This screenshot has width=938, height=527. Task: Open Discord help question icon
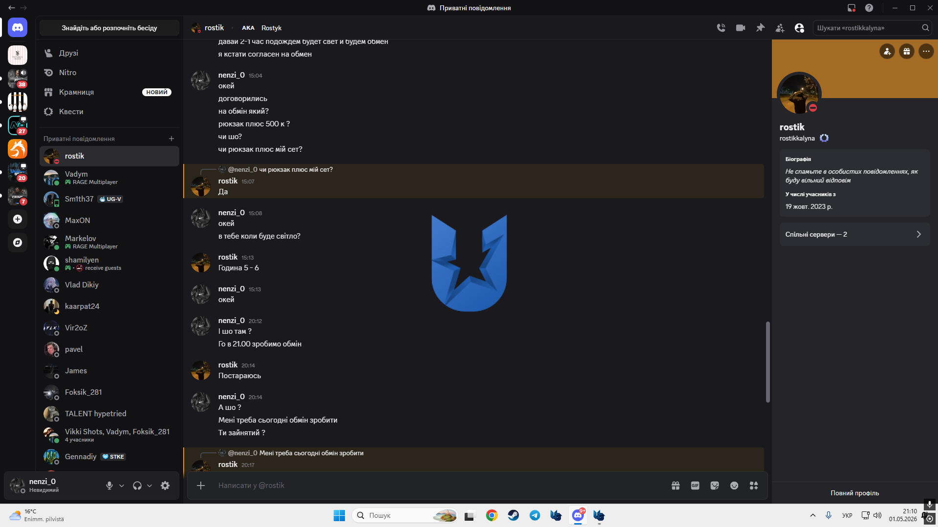[869, 8]
